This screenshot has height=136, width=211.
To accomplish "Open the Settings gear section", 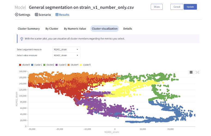I will (23, 15).
